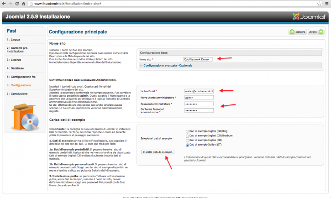Click the Configurazione base panel title

tap(154, 53)
